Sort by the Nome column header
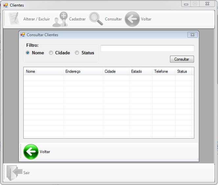Viewport: 218px width, 185px height. click(43, 71)
